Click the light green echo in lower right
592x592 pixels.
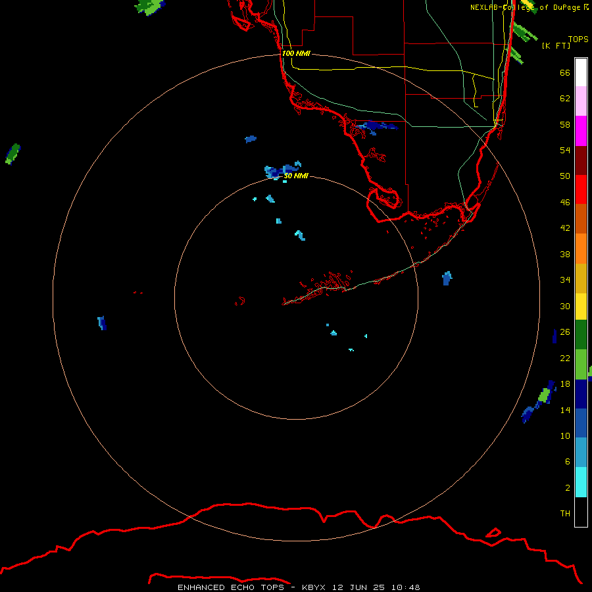point(544,395)
